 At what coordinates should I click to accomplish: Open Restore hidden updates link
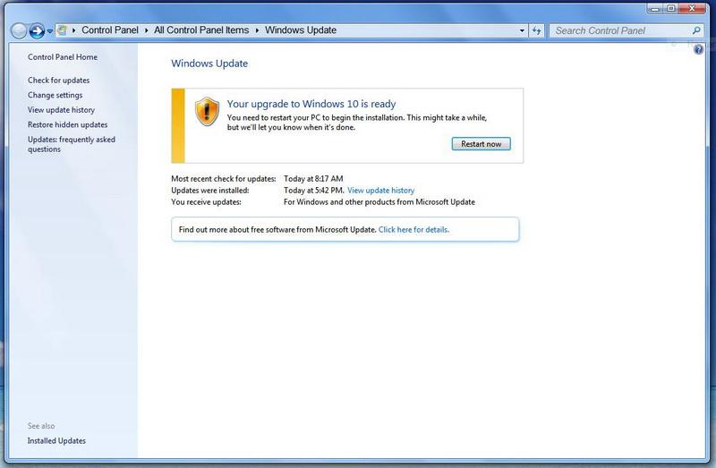click(x=68, y=124)
